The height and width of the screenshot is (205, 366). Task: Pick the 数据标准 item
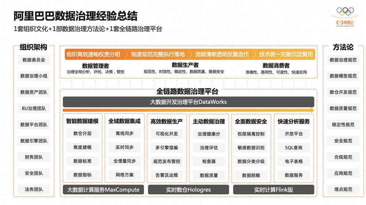point(82,161)
